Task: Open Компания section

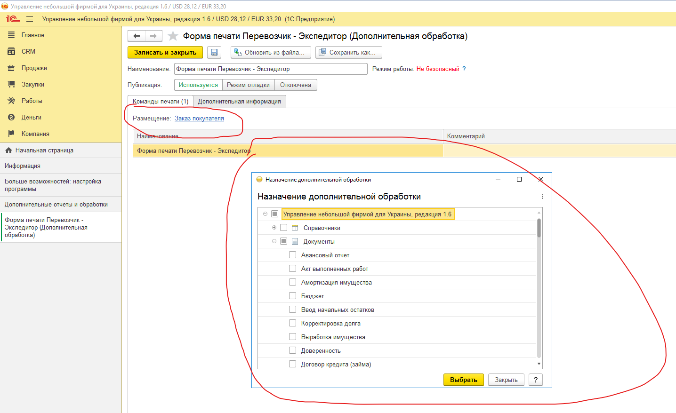Action: click(35, 134)
